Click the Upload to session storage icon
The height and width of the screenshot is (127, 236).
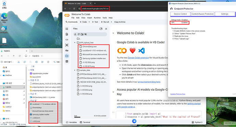coord(75,34)
